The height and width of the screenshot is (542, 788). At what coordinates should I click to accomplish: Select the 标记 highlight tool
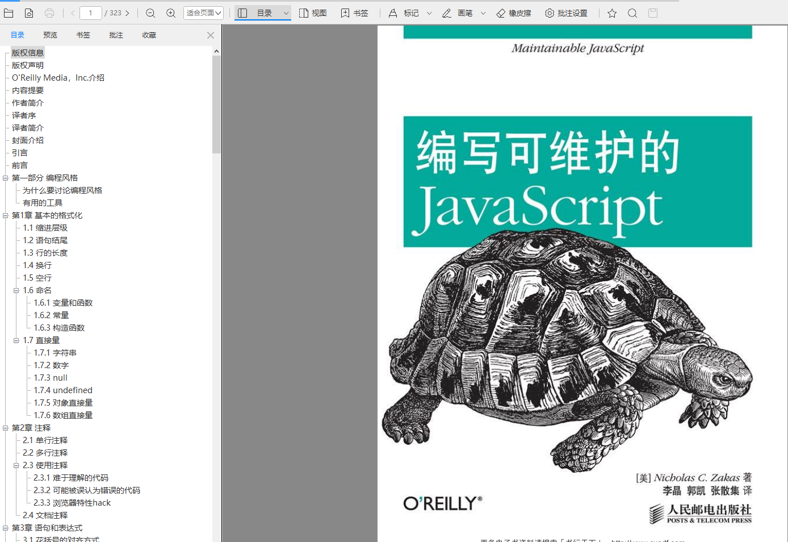(404, 13)
